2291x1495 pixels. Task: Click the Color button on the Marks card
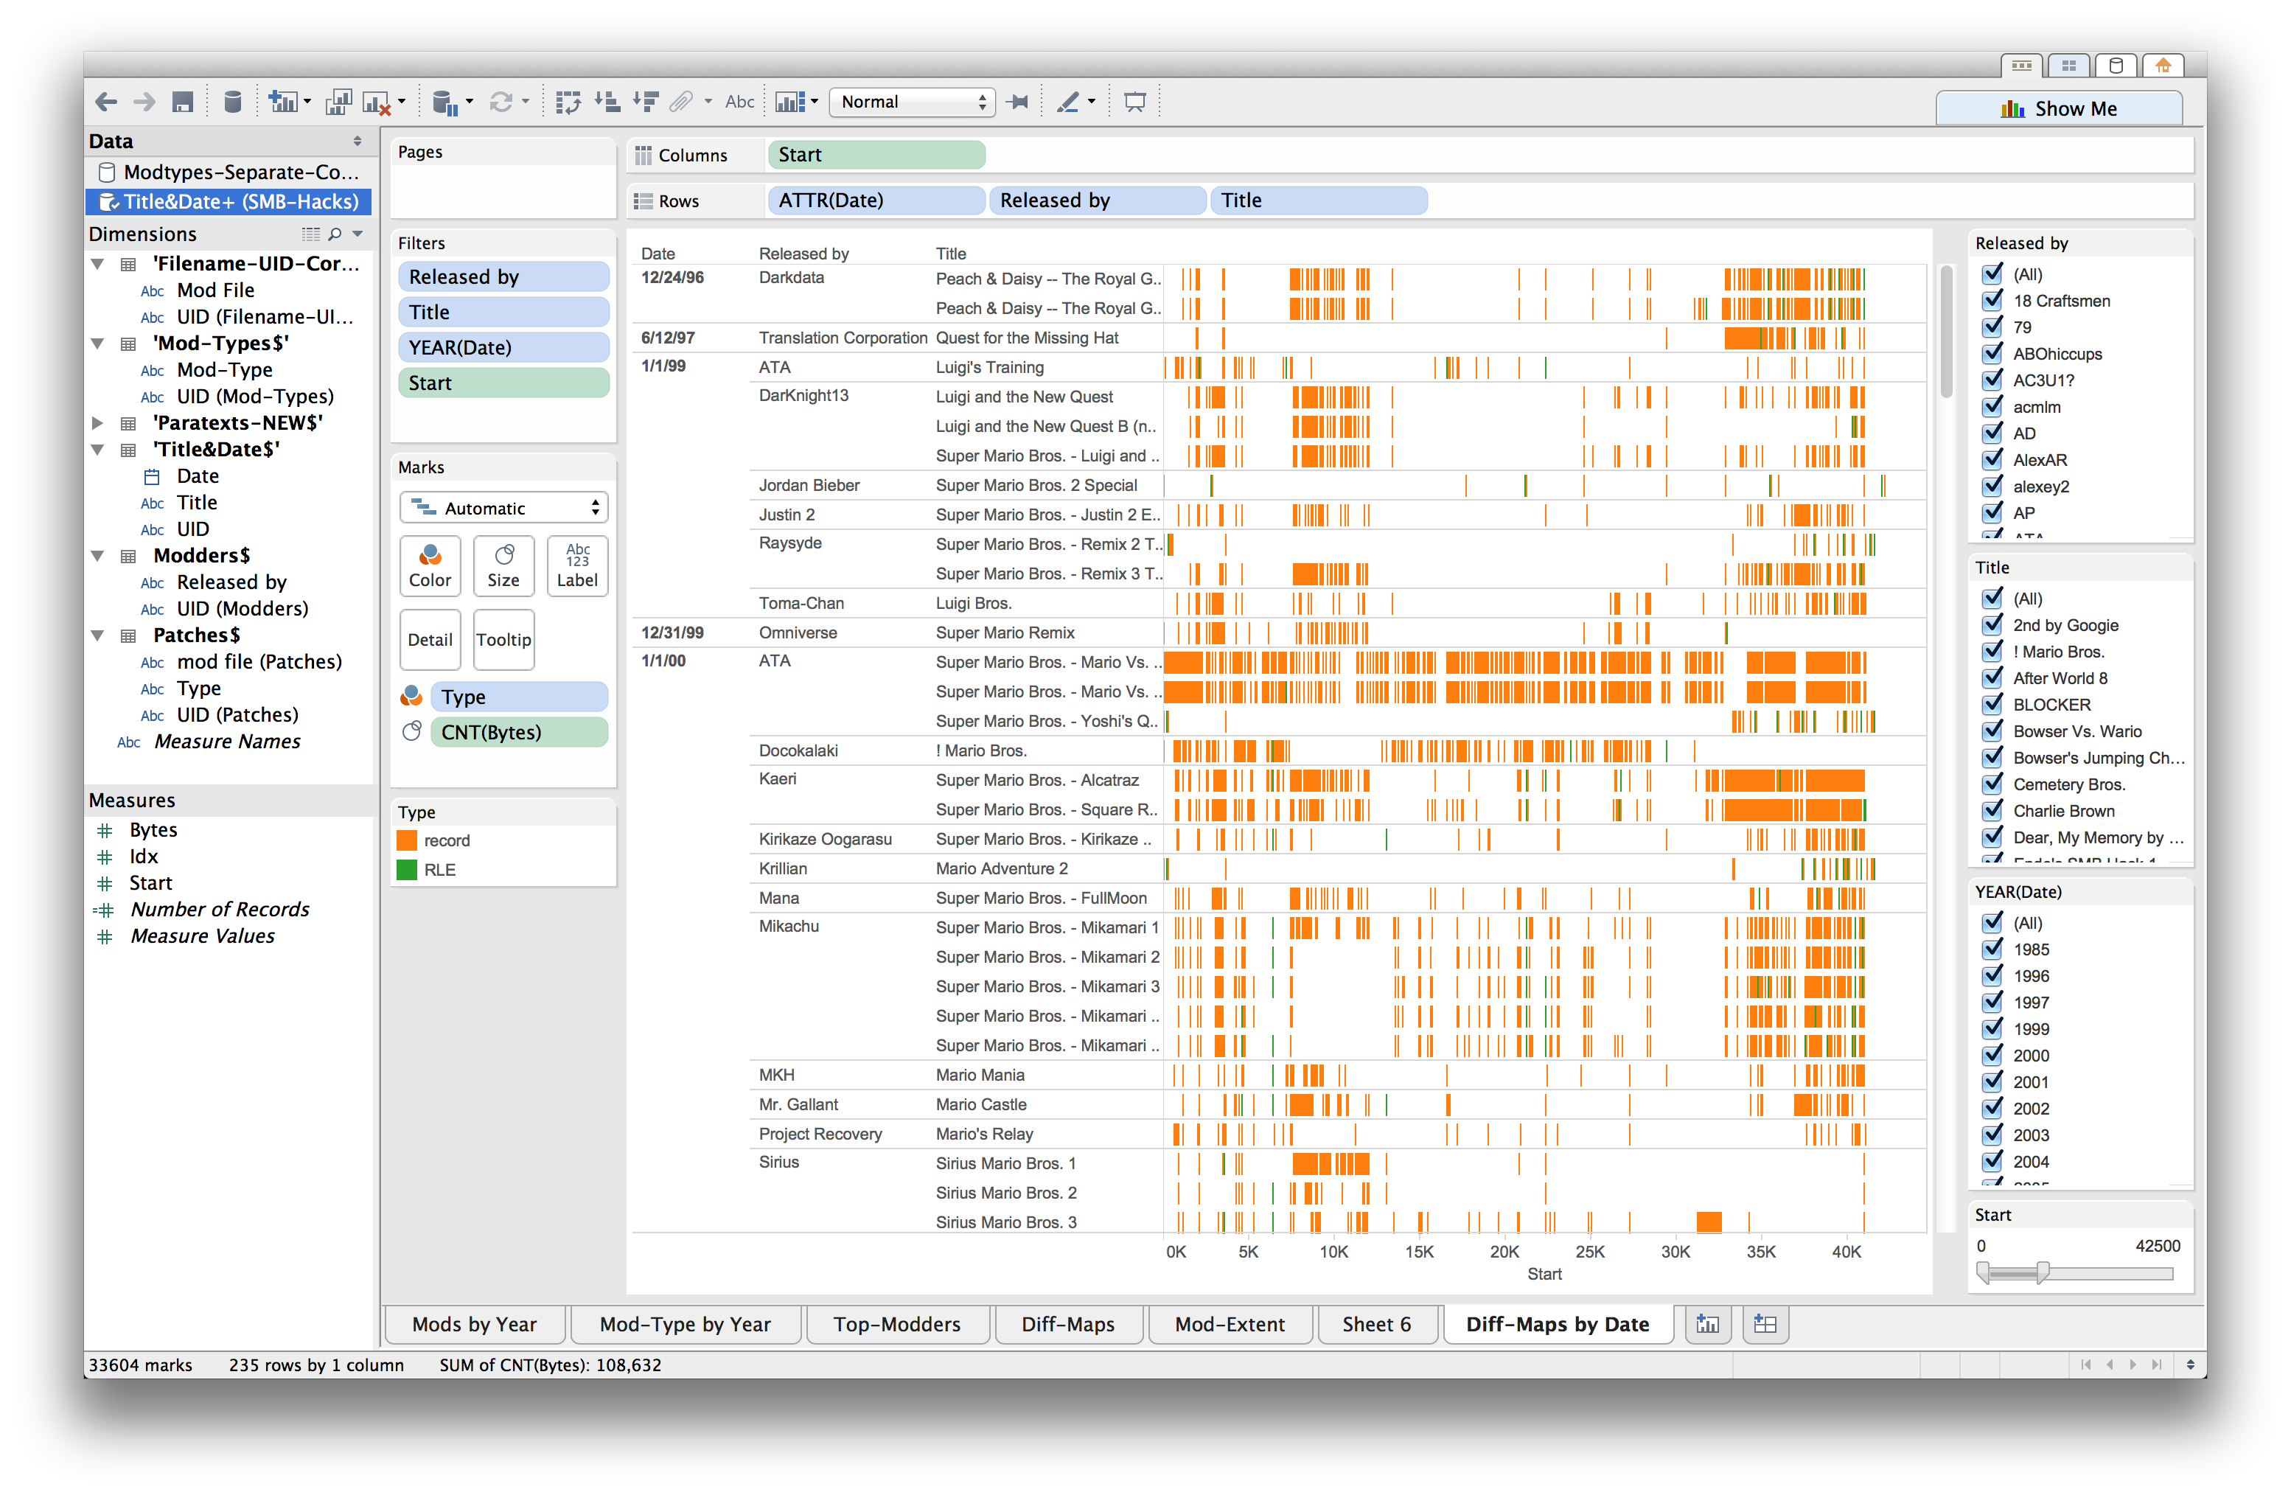coord(429,566)
